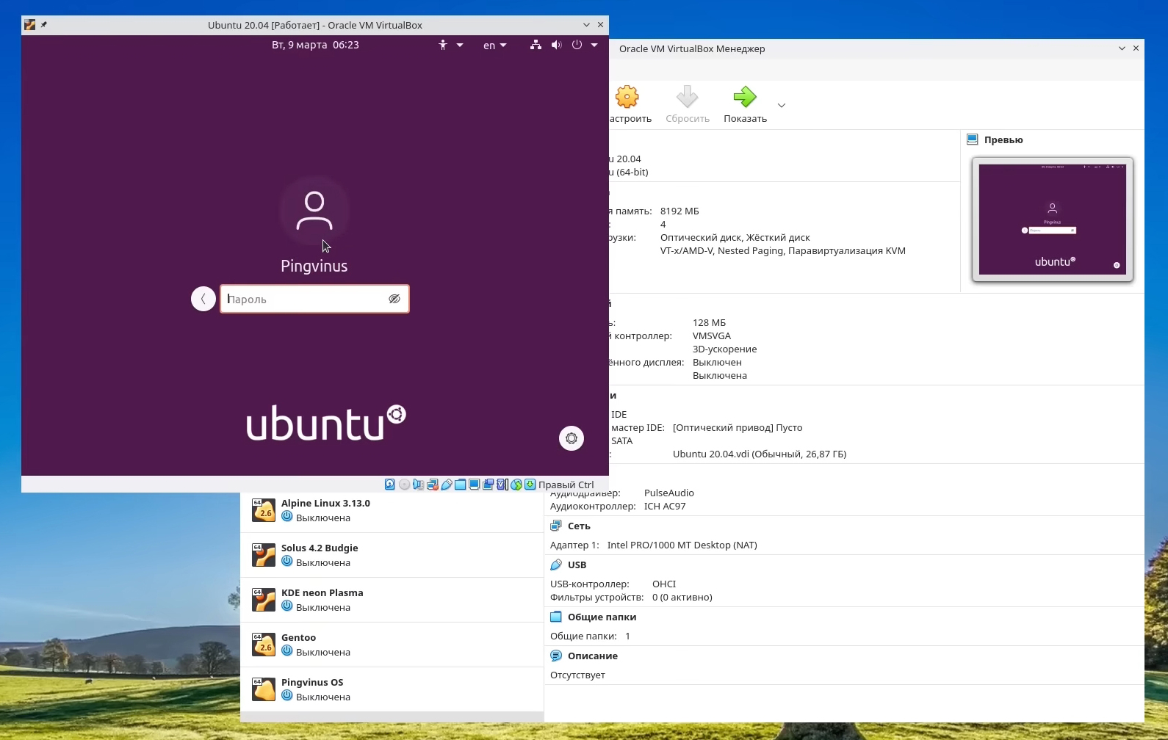Click the Общие папки section heading
Viewport: 1168px width, 740px height.
pos(602,617)
